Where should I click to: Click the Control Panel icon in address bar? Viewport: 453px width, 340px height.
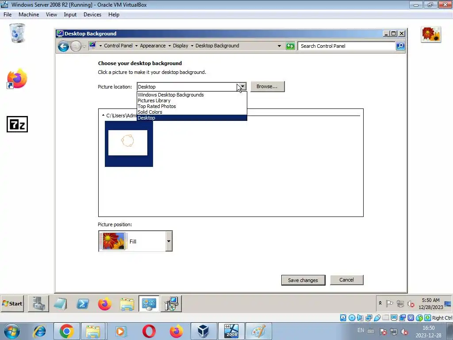point(92,46)
